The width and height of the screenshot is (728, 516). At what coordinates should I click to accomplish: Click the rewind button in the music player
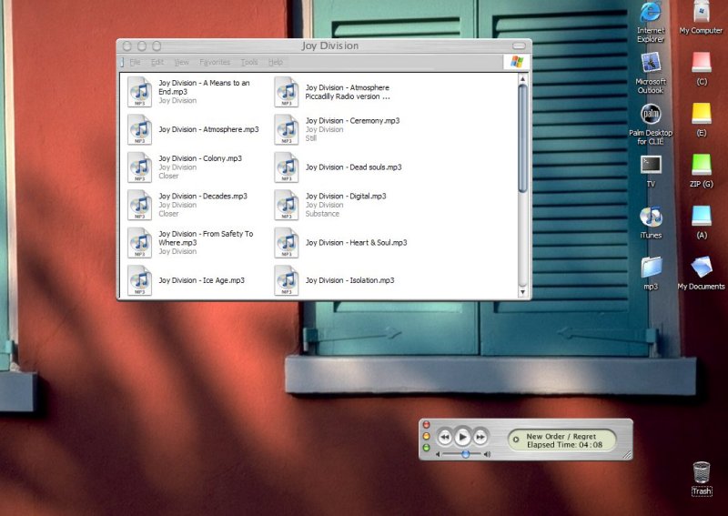pyautogui.click(x=445, y=437)
